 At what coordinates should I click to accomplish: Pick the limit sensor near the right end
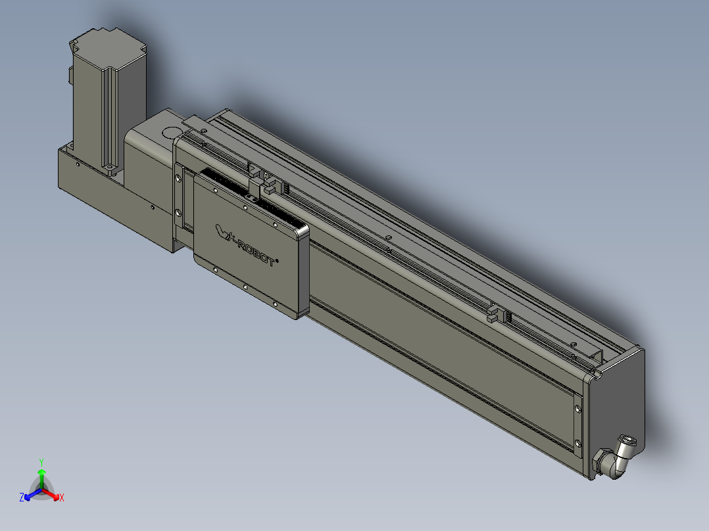499,313
